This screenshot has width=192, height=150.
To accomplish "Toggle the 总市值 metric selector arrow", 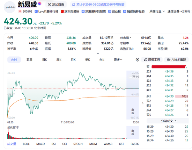I will pyautogui.click(x=131, y=38).
